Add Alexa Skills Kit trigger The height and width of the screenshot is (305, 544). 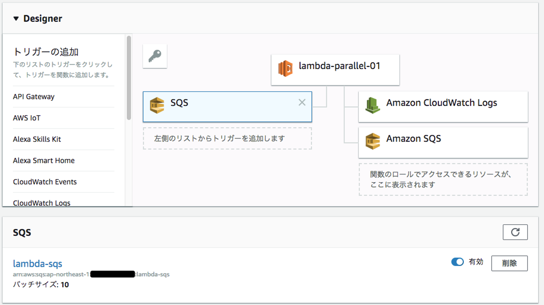click(x=37, y=139)
